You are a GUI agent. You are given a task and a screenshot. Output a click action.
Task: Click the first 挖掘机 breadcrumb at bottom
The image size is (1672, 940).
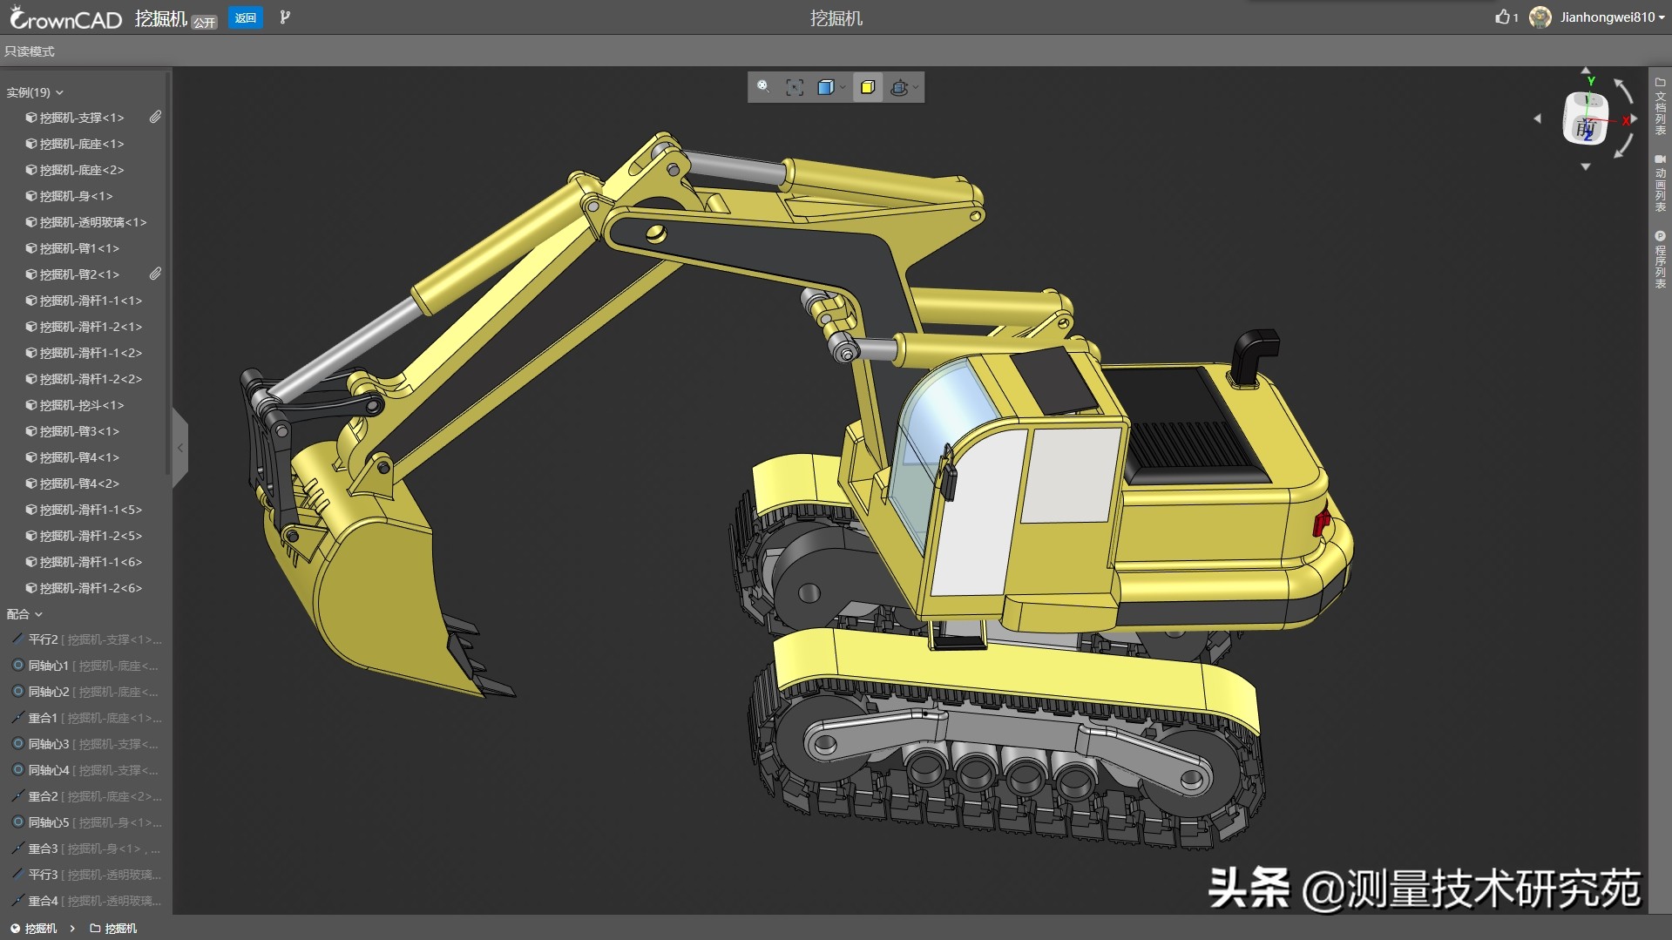click(x=33, y=929)
